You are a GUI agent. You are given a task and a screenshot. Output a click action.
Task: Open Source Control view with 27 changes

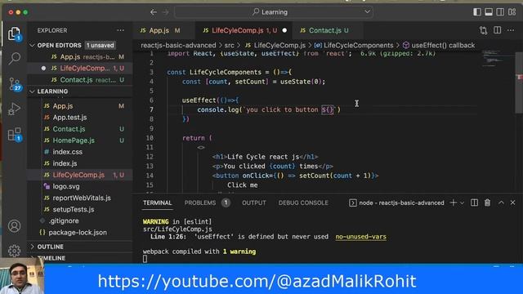point(15,84)
